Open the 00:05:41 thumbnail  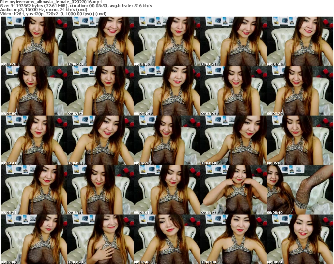(100, 190)
